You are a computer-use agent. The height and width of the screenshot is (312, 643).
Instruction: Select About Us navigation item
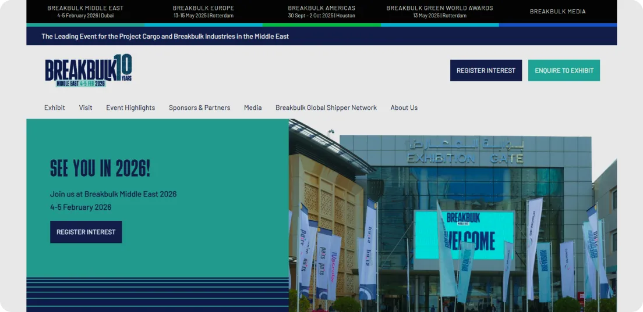click(404, 107)
